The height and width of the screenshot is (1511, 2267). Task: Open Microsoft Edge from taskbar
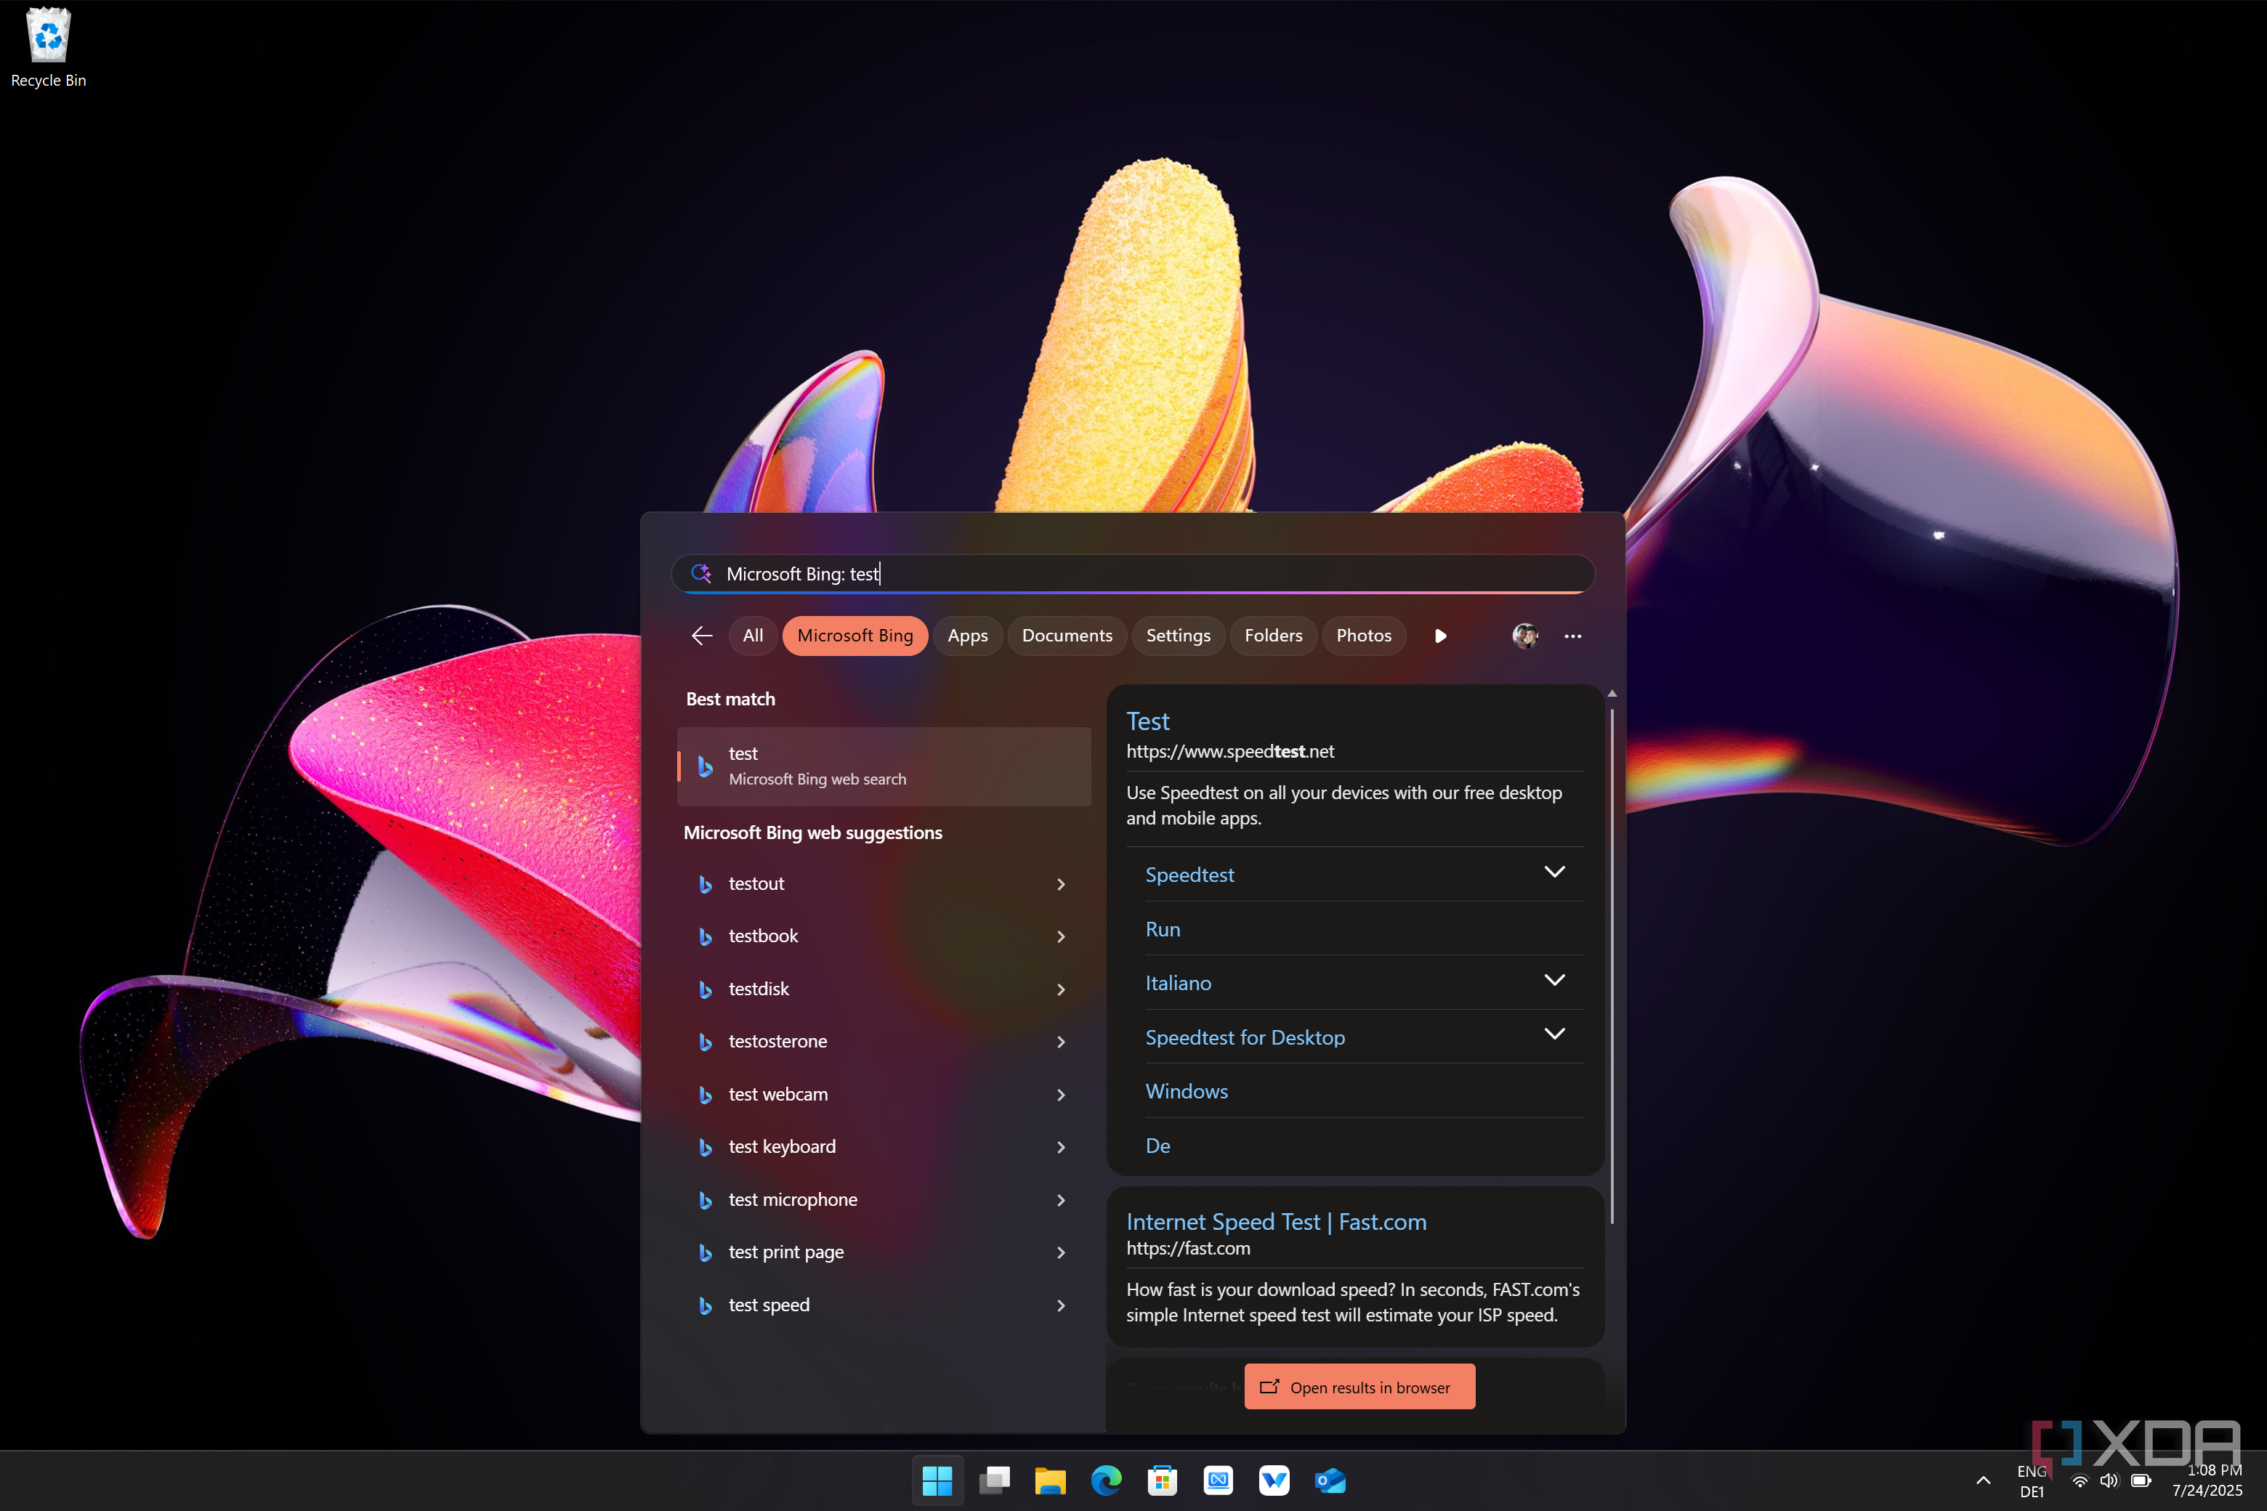click(x=1107, y=1480)
